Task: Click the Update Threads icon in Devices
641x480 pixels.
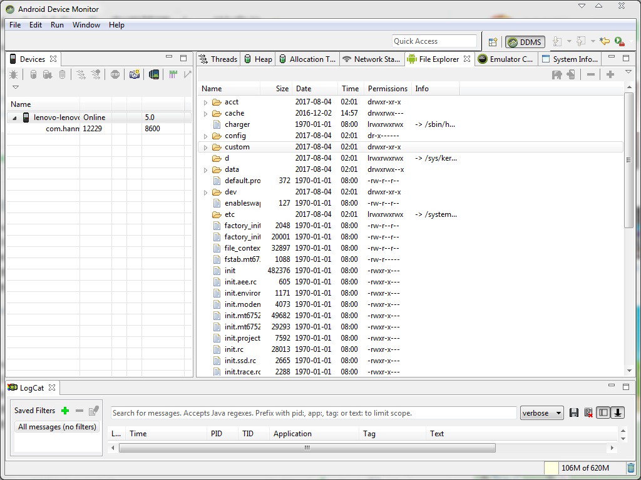Action: click(81, 75)
